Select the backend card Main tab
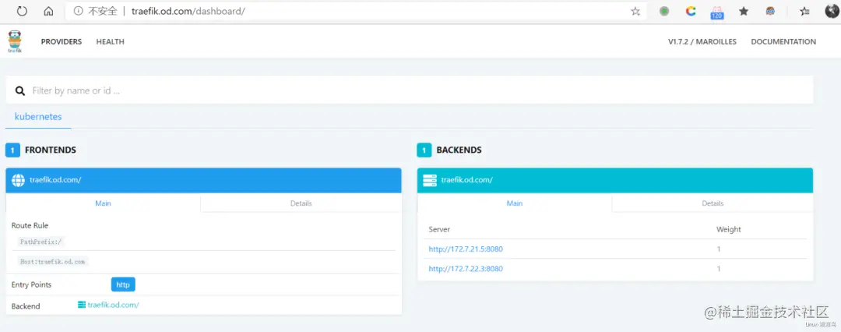Viewport: 841px width, 332px height. (515, 203)
